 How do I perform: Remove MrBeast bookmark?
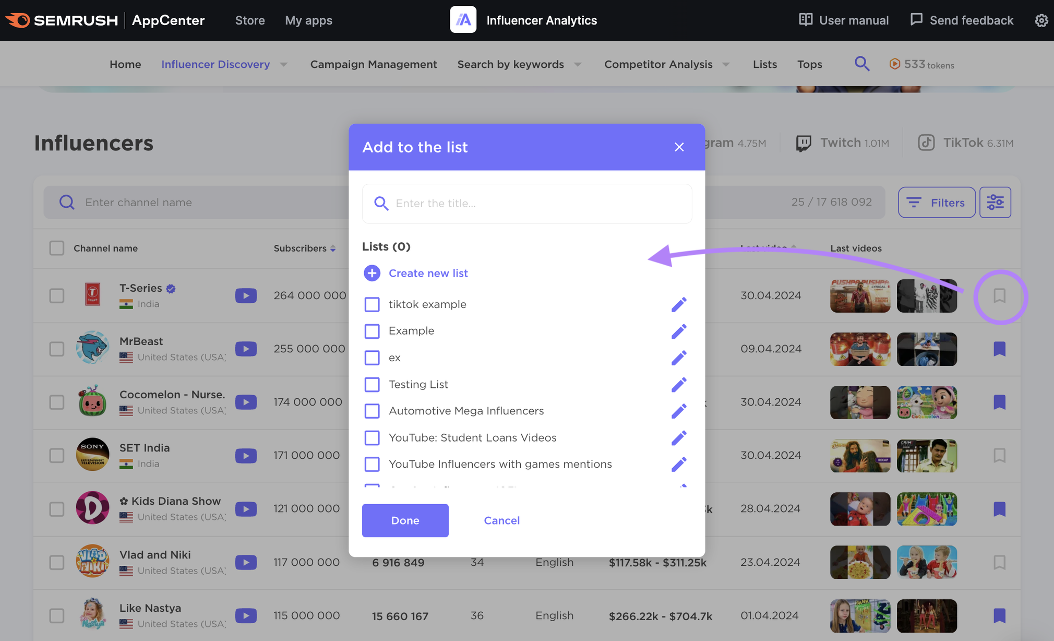[999, 349]
